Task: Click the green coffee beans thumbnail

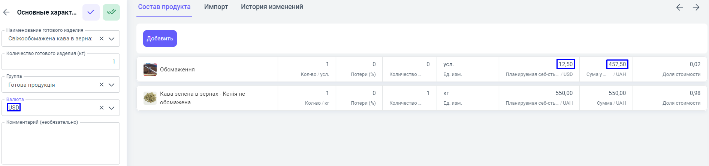Action: tap(150, 98)
